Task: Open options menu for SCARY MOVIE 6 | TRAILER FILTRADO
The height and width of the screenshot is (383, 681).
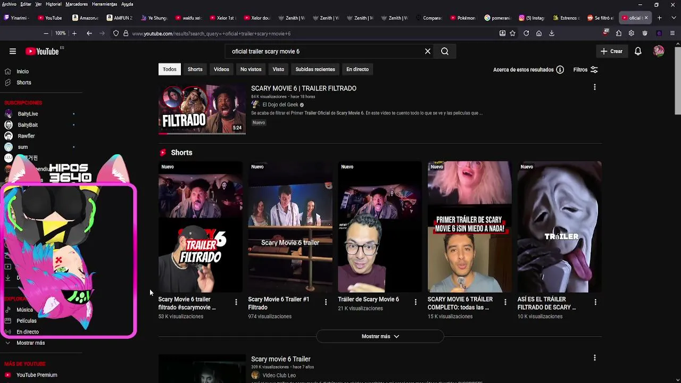Action: (x=595, y=87)
